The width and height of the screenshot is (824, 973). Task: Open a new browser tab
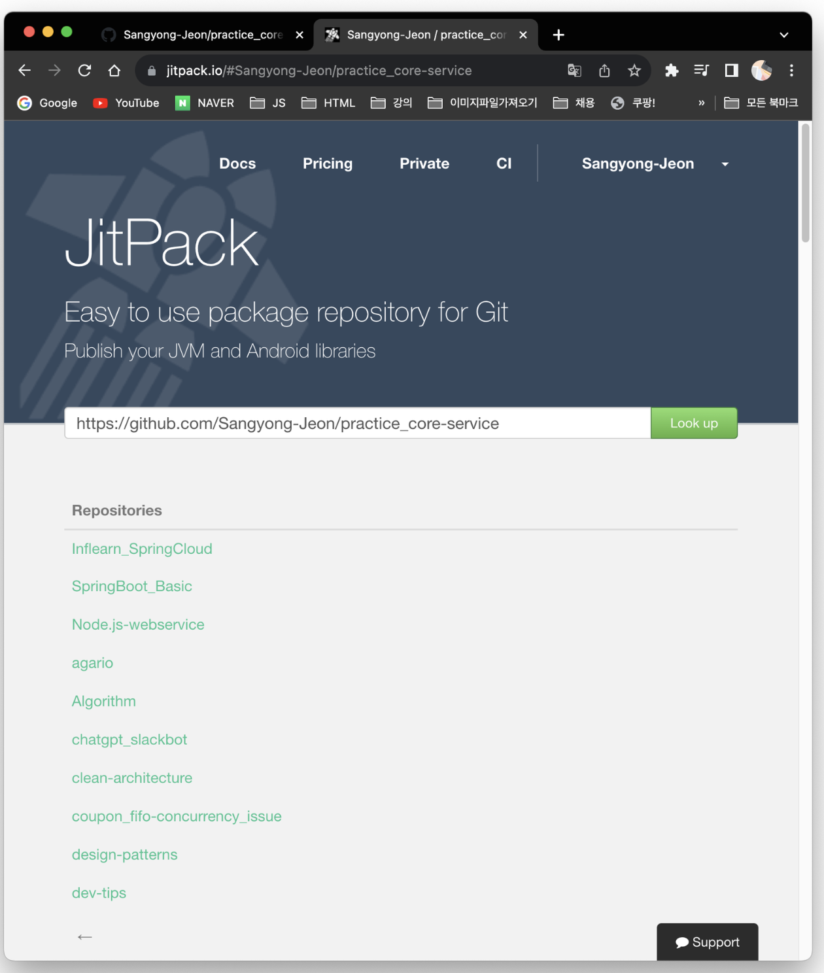(558, 35)
